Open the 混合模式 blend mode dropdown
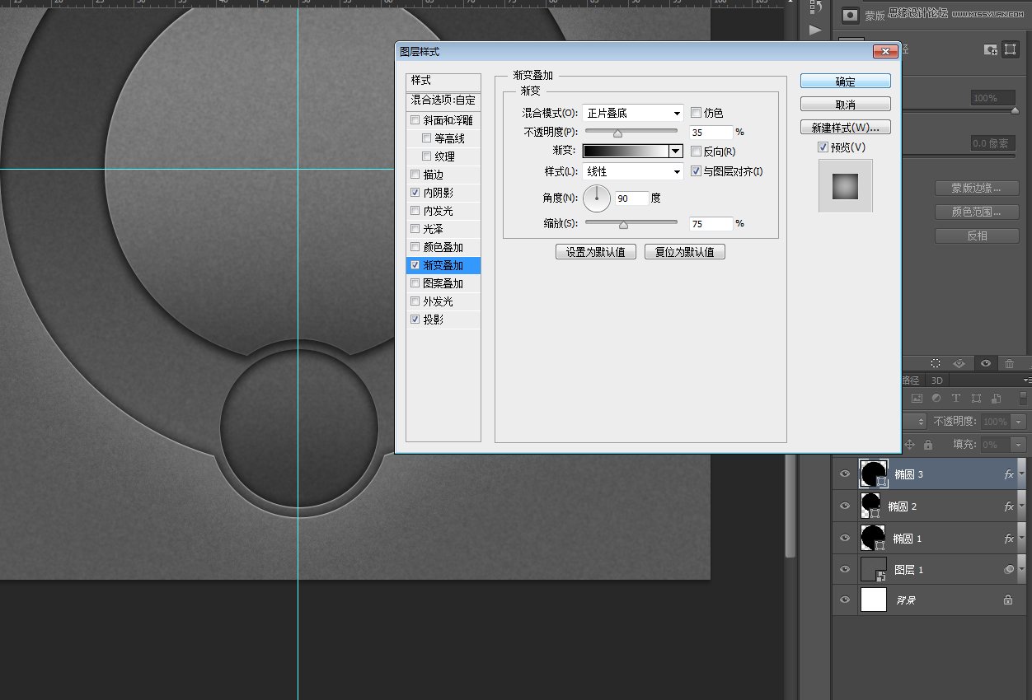1032x700 pixels. pyautogui.click(x=632, y=112)
